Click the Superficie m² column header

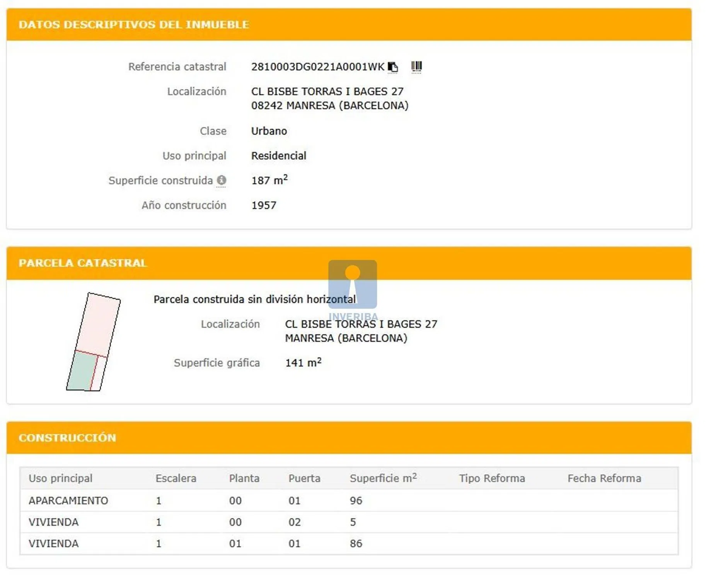click(x=383, y=478)
